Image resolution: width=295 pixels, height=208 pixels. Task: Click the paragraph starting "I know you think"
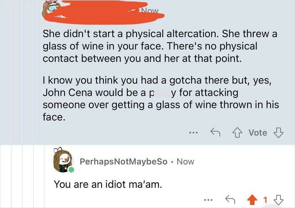(160, 98)
